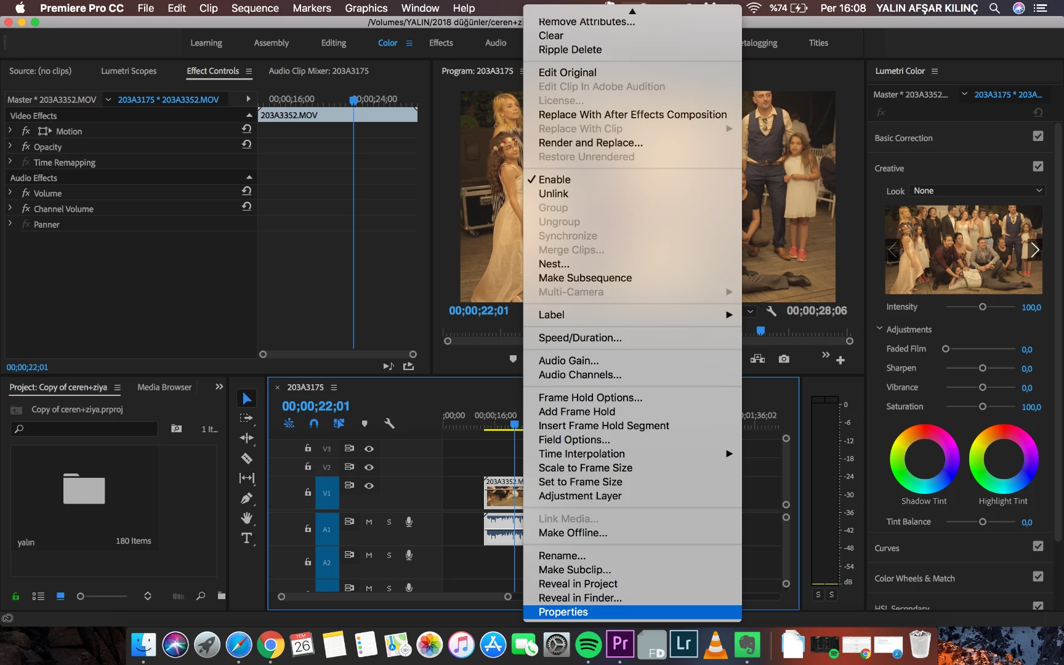The width and height of the screenshot is (1064, 665).
Task: Hide video track V2 output
Action: coord(369,467)
